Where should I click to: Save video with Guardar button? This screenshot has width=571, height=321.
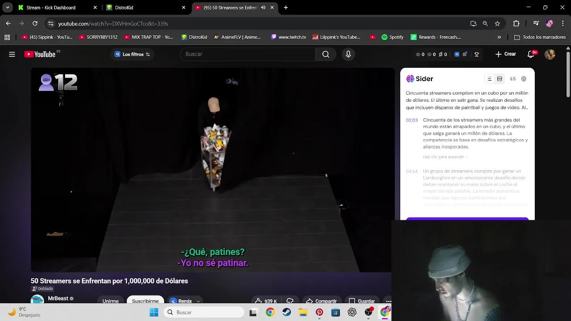362,301
